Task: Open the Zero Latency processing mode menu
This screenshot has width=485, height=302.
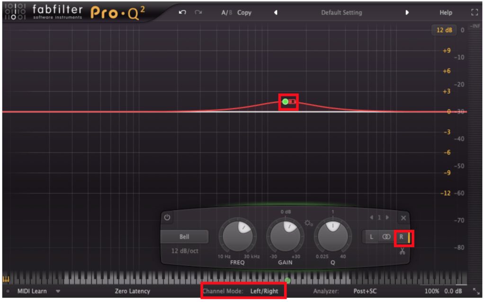Action: (x=133, y=291)
